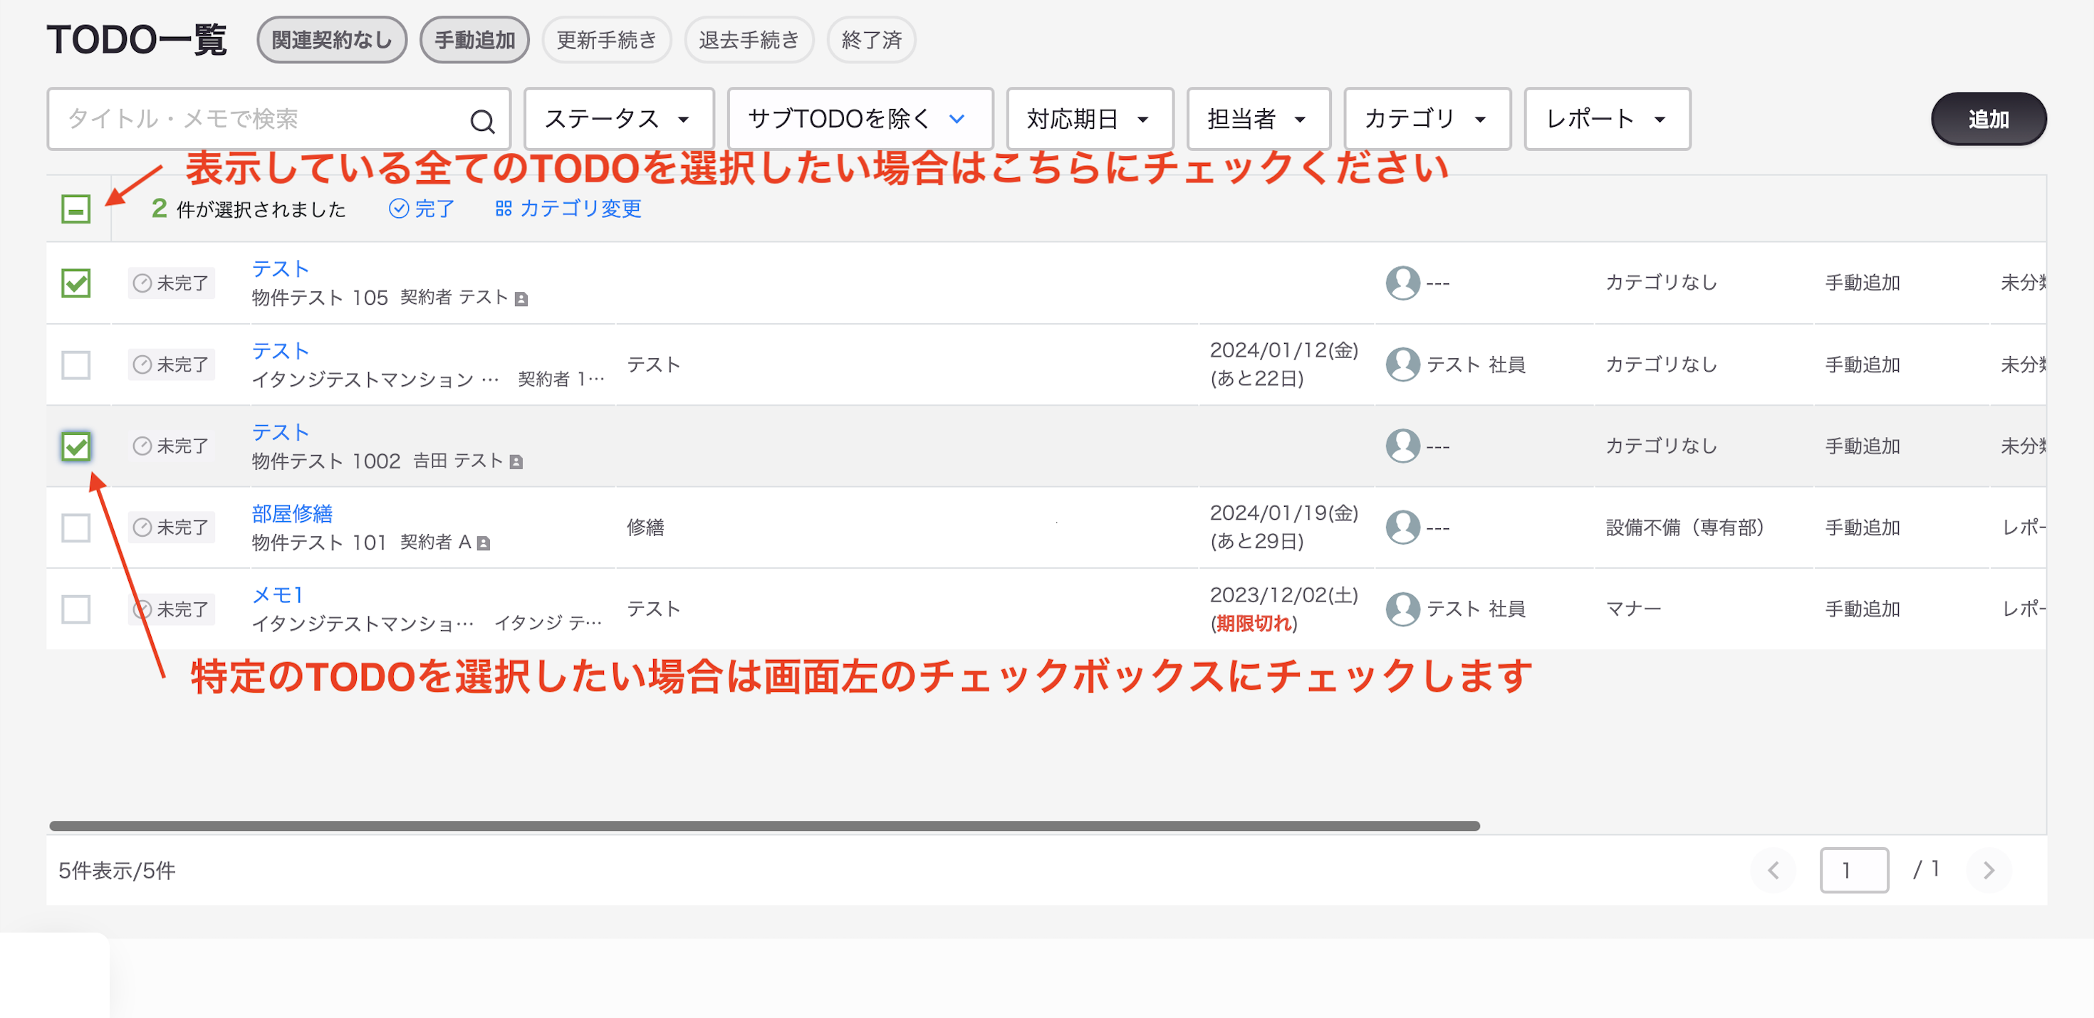Viewport: 2094px width, 1018px height.
Task: Open the レポート filter dropdown
Action: tap(1607, 120)
